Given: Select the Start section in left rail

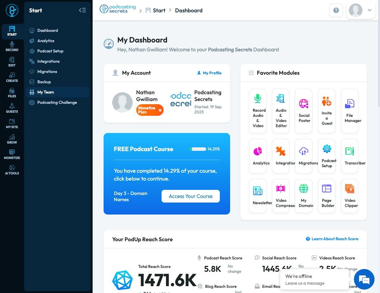Looking at the screenshot, I should 12,31.
